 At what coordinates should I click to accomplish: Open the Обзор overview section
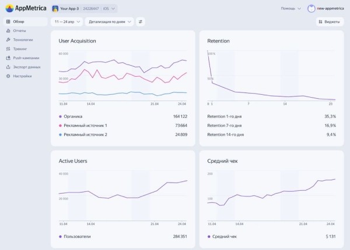19,22
